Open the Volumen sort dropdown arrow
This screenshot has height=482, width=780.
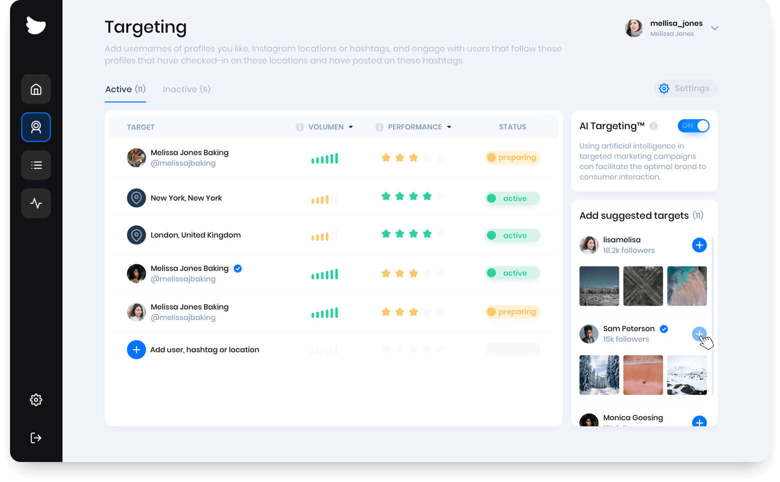coord(351,127)
